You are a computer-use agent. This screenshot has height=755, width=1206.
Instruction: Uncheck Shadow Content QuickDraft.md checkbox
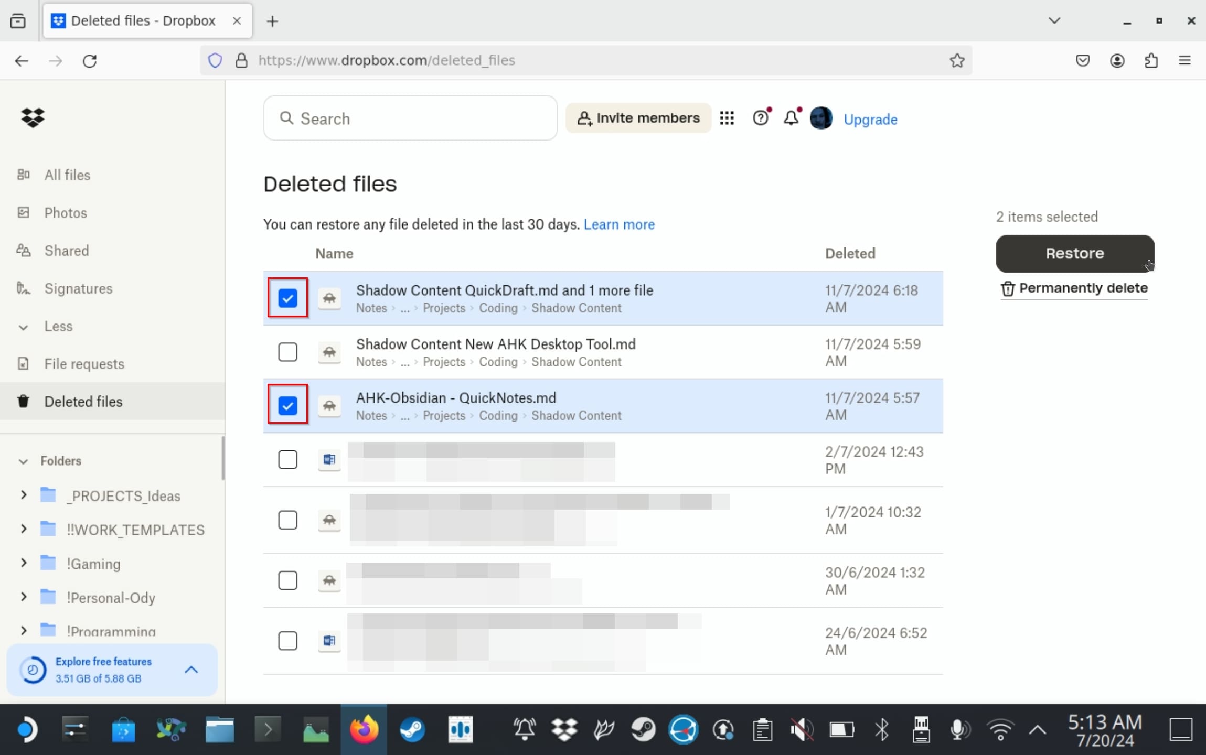pos(287,298)
